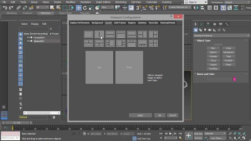Open reference coordinate View dropdown
251x141 pixels.
(x=107, y=7)
